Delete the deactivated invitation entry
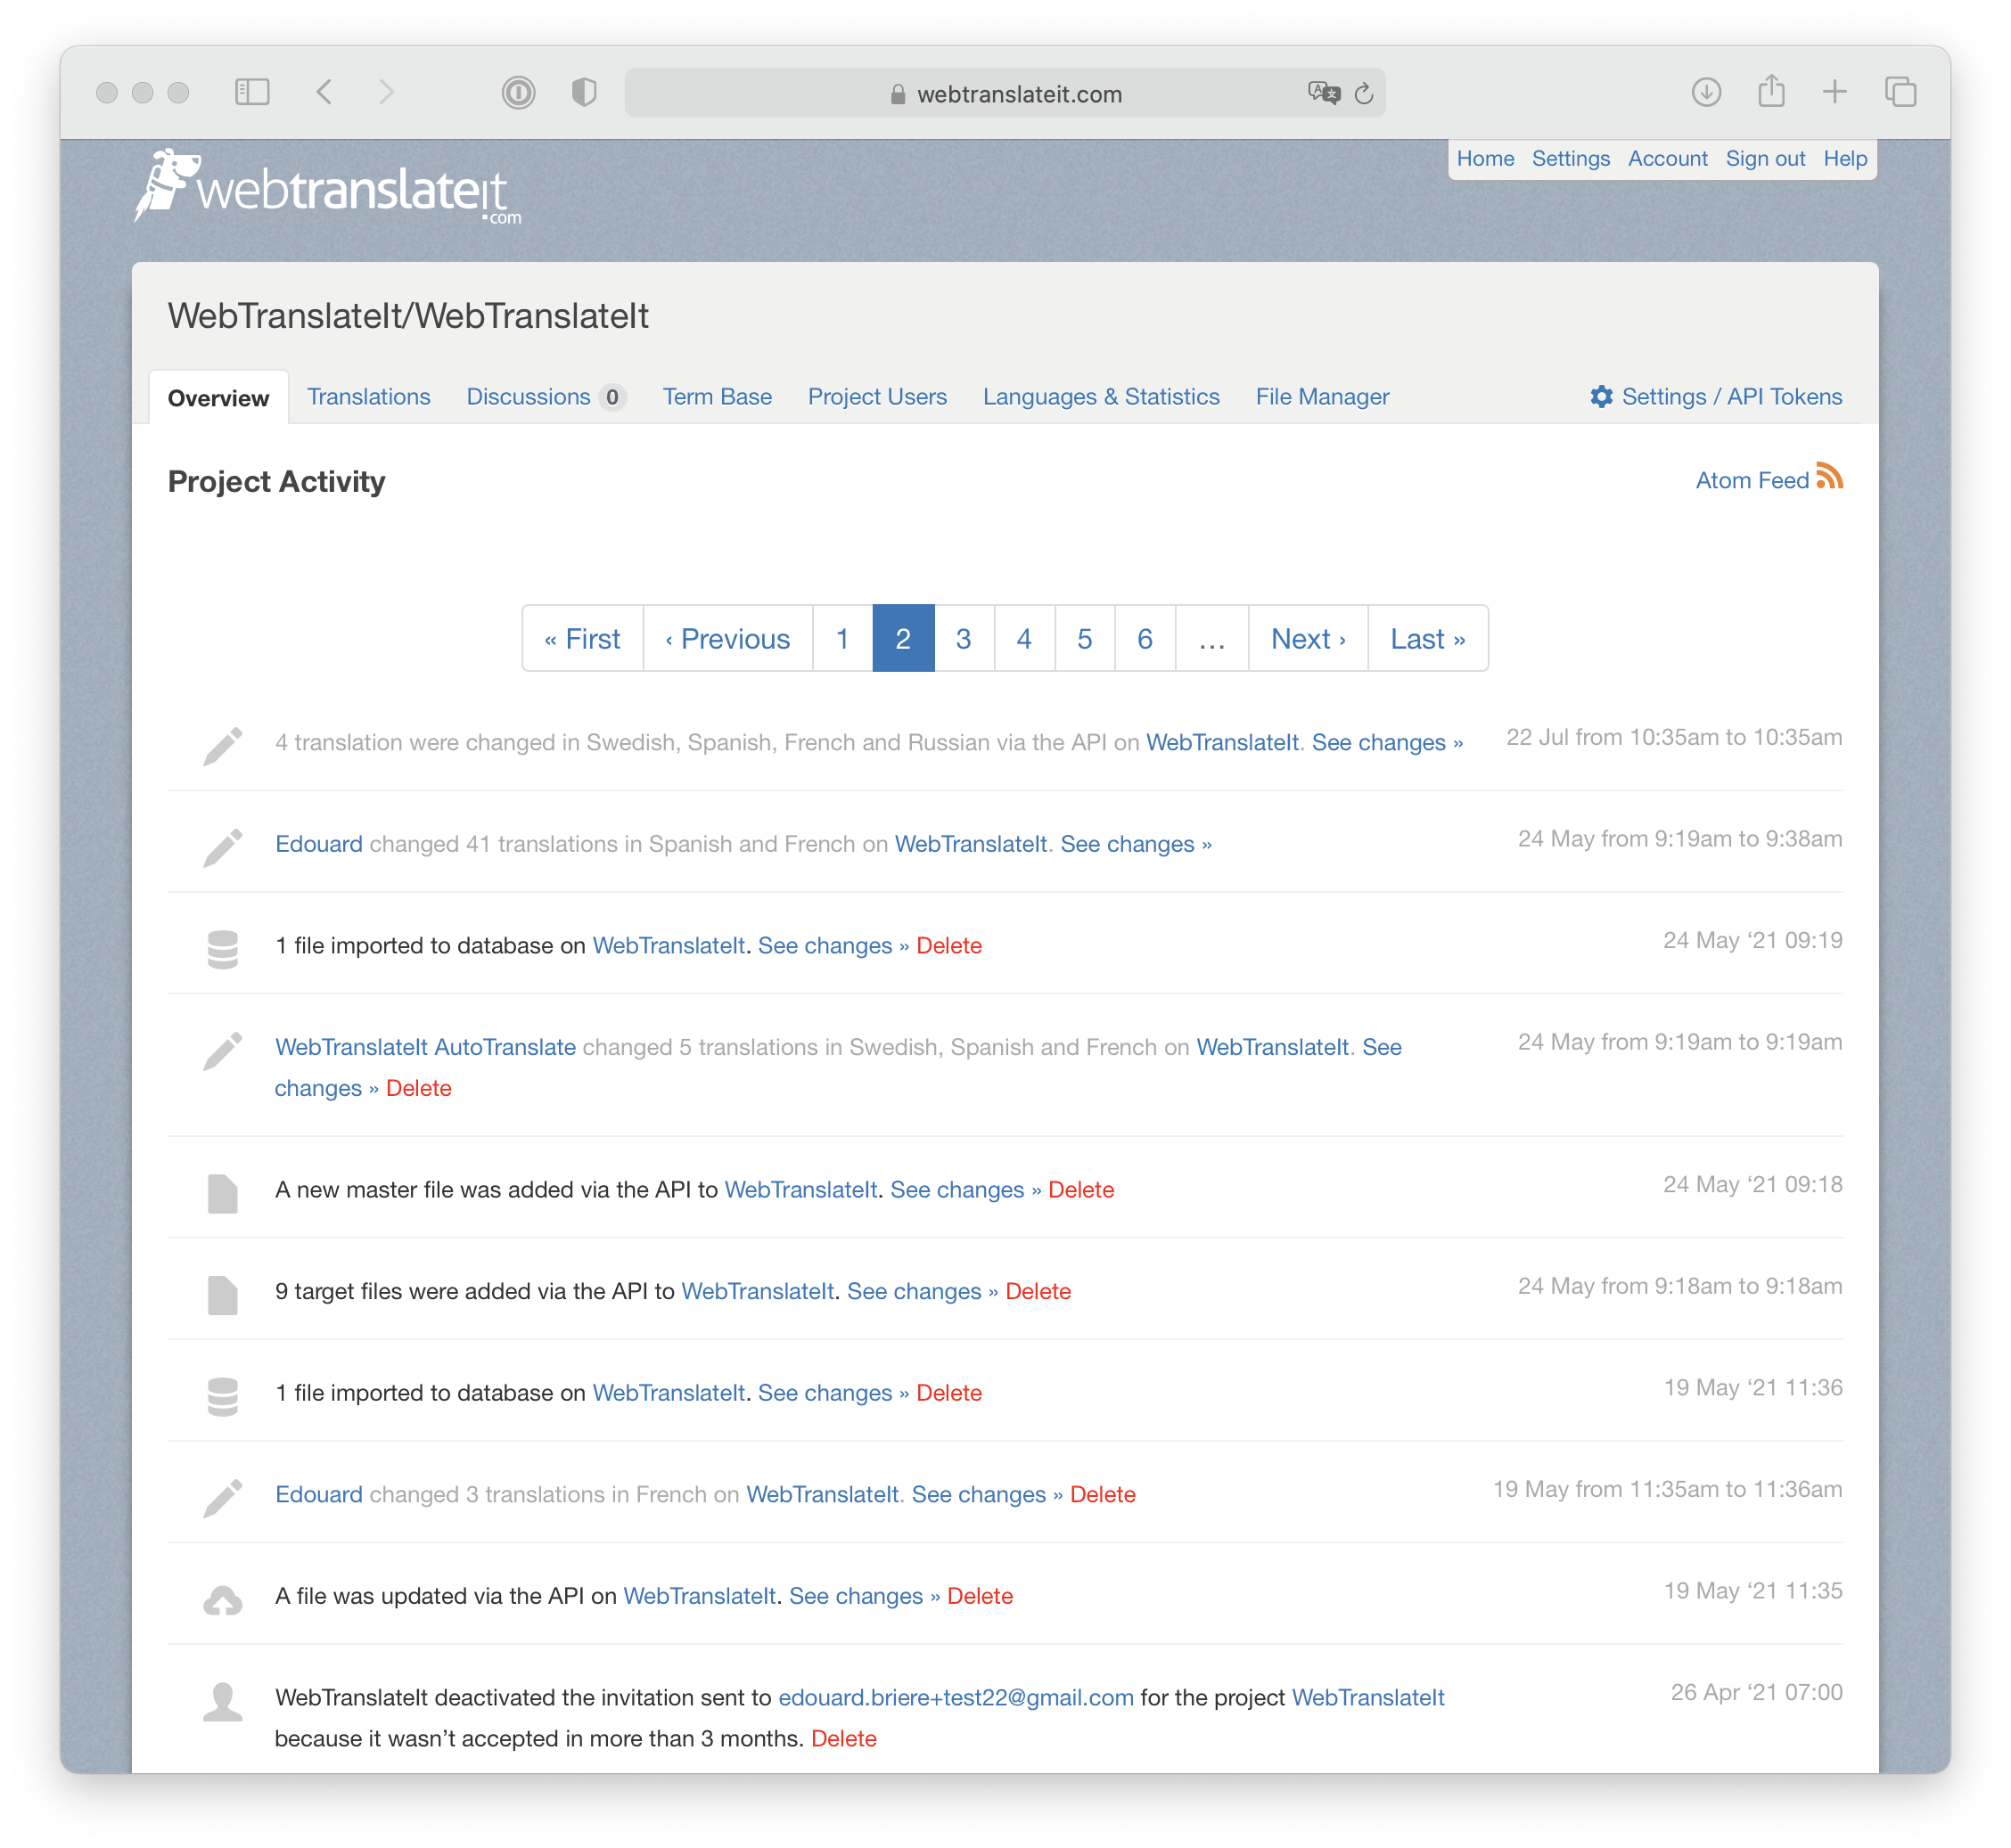The image size is (2011, 1848). [843, 1738]
